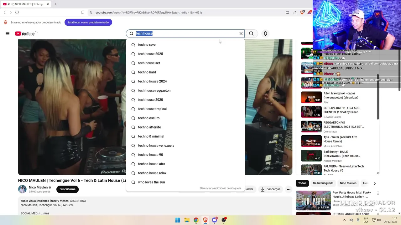Open a new tab with the plus button

[x=55, y=4]
